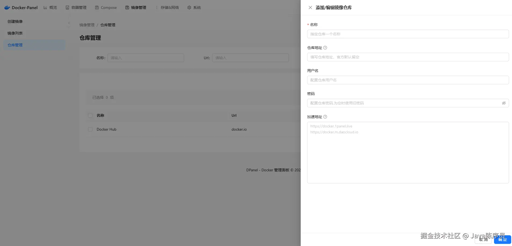Select 镜像列表 in the sidebar
This screenshot has height=246, width=512.
(34, 33)
